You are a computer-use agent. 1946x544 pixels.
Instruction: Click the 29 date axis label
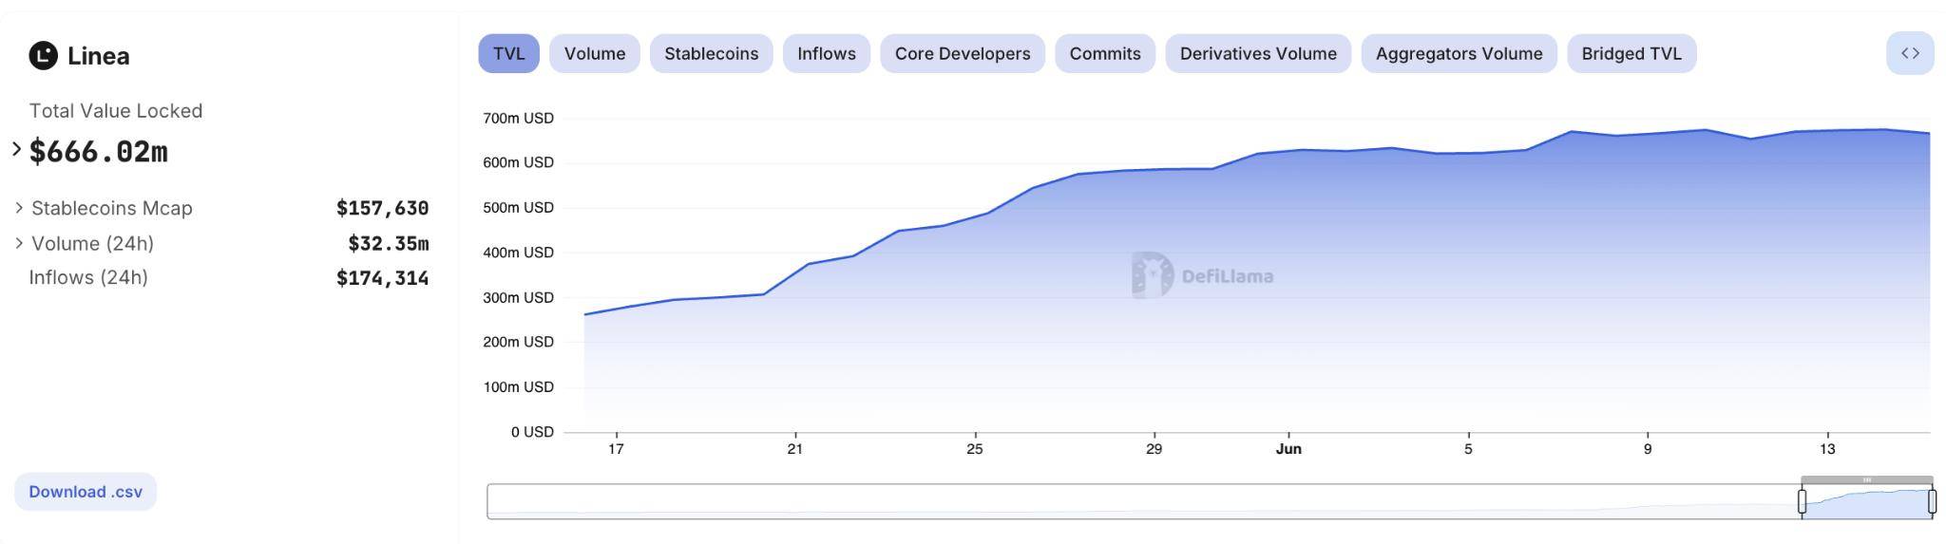click(x=1154, y=449)
